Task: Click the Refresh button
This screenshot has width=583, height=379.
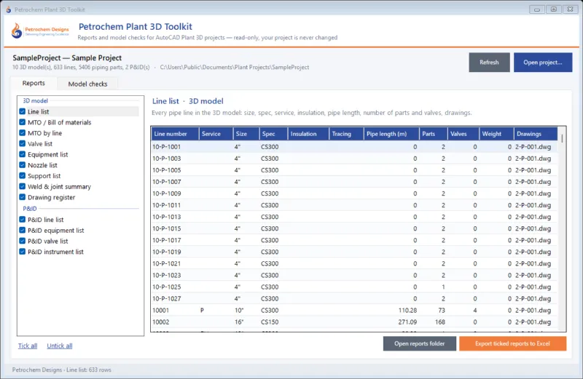Action: (x=489, y=63)
